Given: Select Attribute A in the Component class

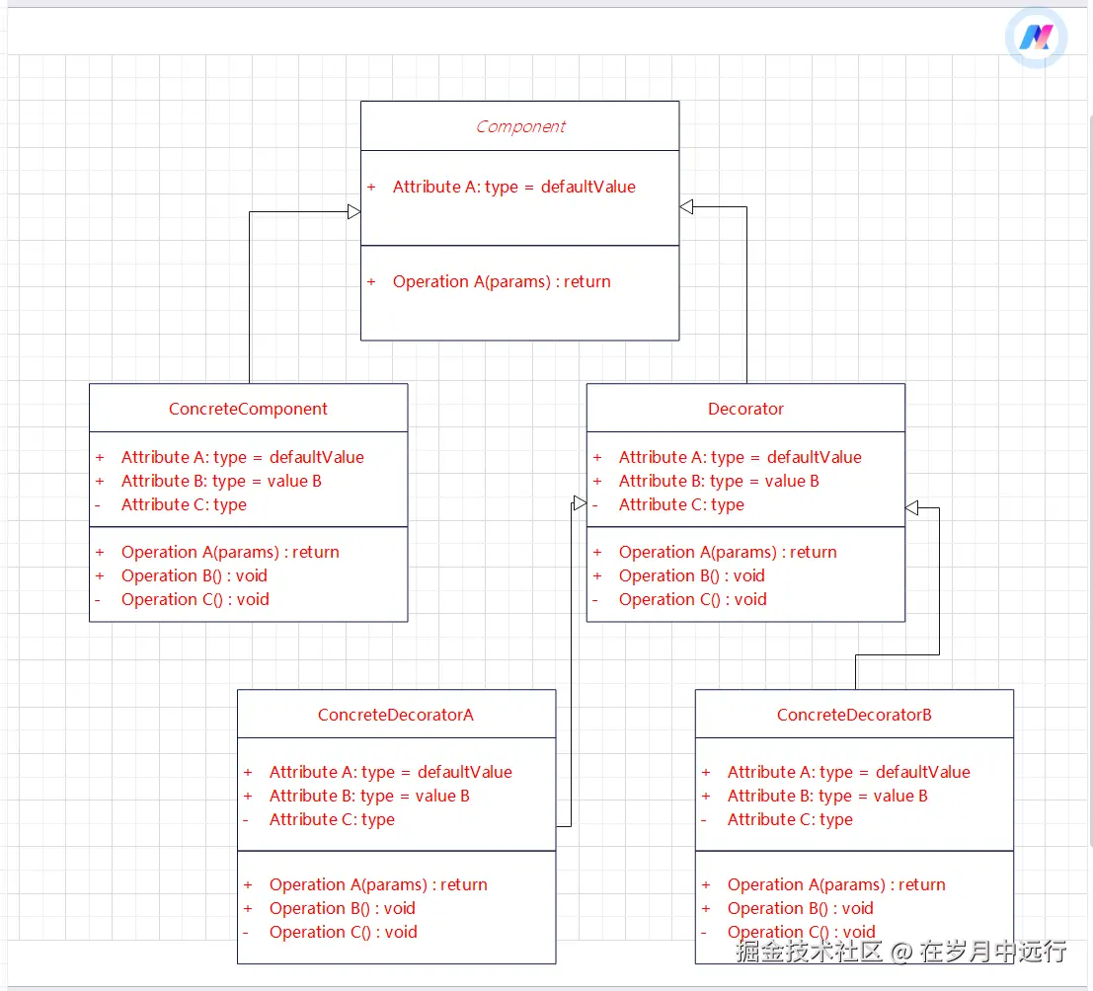Looking at the screenshot, I should [513, 187].
